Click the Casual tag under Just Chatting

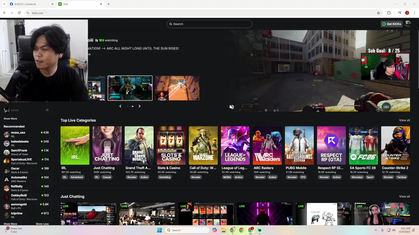pos(107,177)
